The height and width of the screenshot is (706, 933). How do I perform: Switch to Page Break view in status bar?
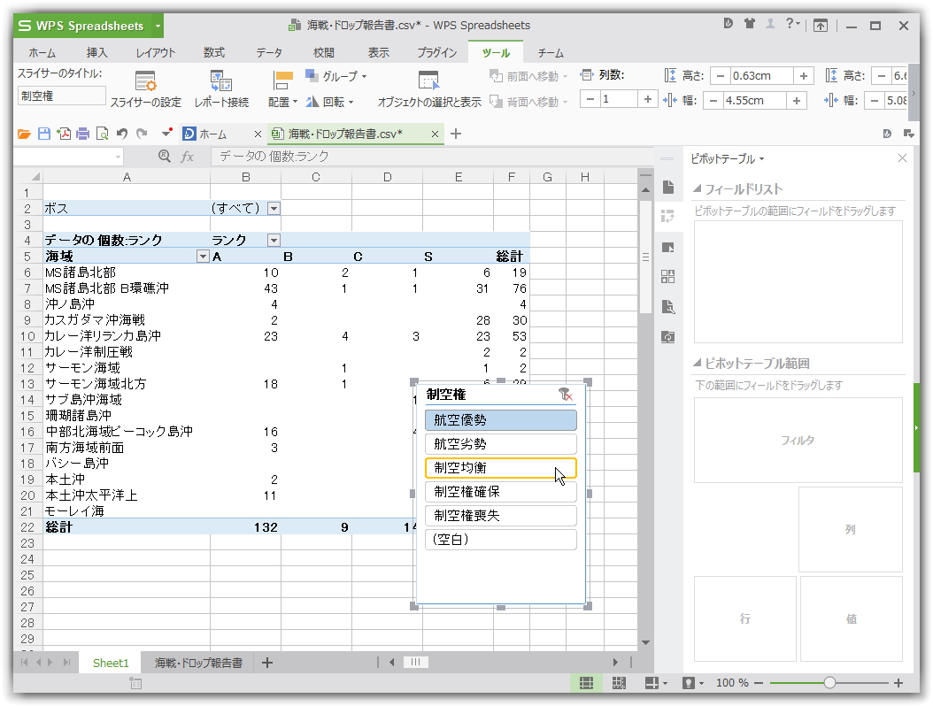(619, 683)
